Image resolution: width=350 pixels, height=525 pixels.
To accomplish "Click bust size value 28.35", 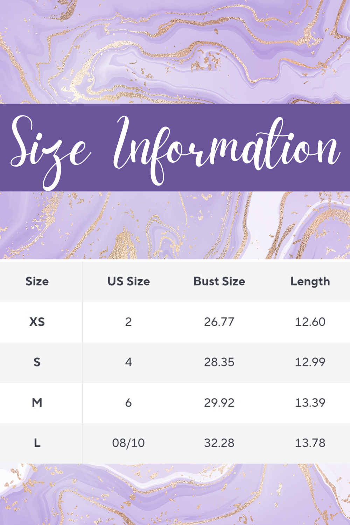I will point(219,362).
